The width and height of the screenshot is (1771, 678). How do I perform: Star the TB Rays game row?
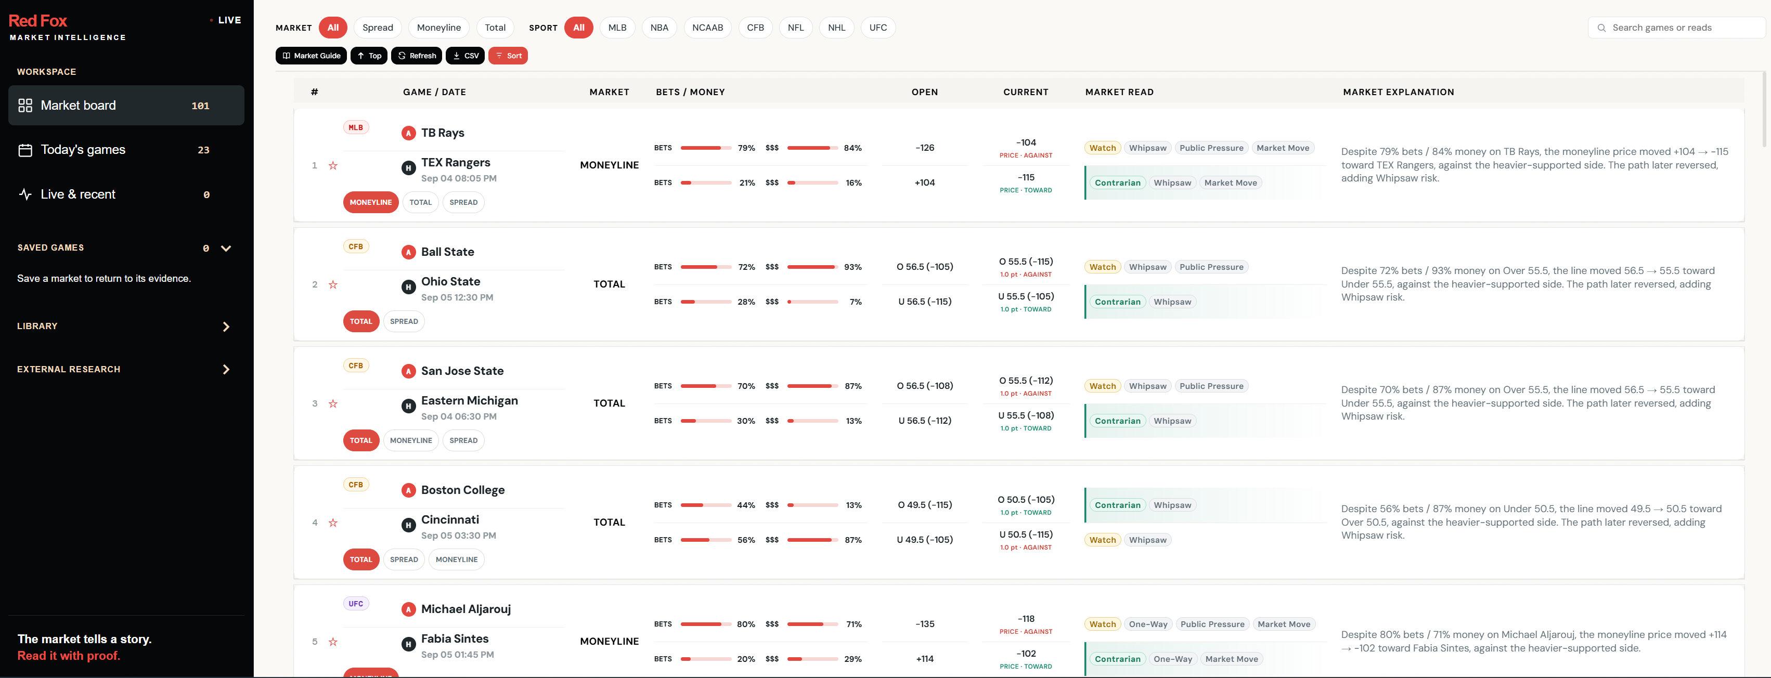[x=333, y=165]
